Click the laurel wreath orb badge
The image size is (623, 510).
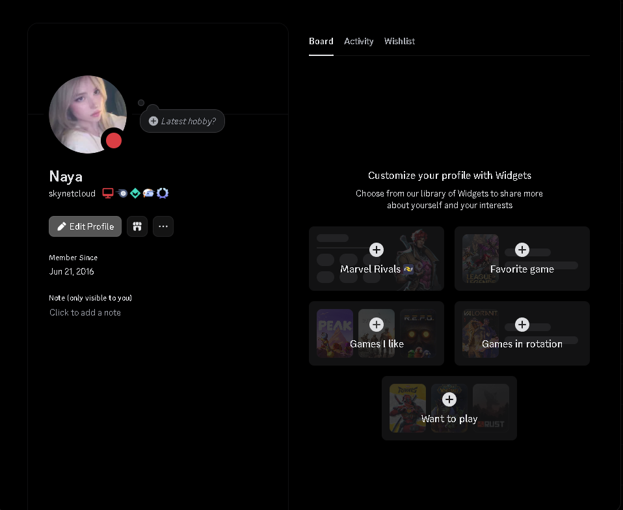(163, 193)
